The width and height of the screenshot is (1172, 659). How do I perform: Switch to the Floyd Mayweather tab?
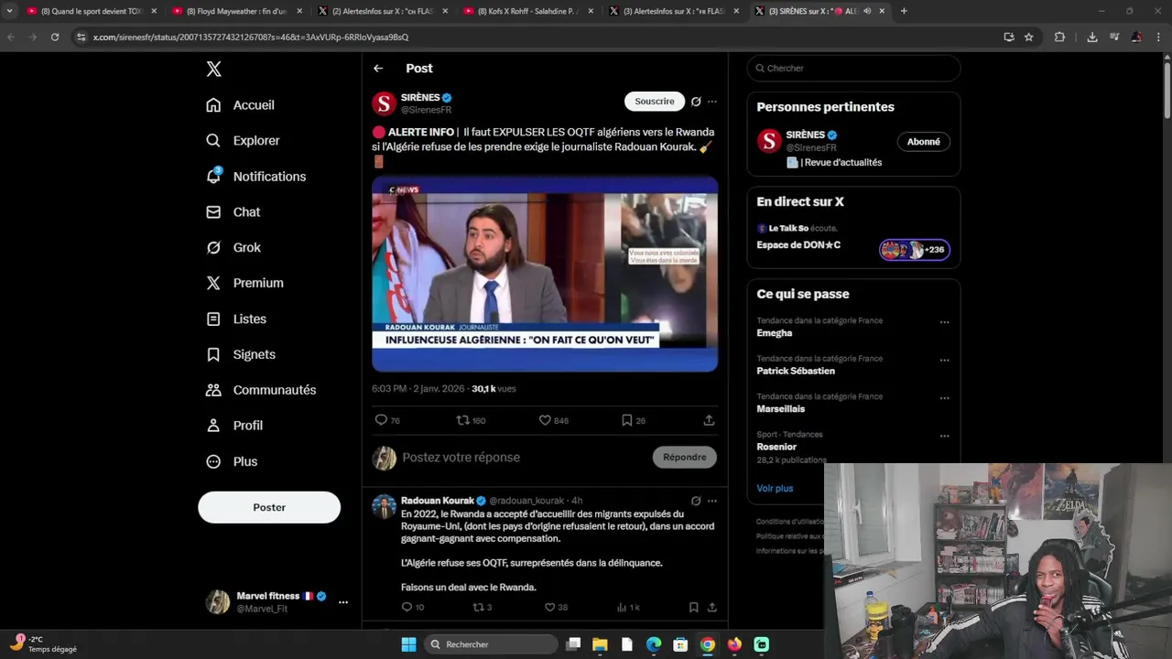[236, 11]
